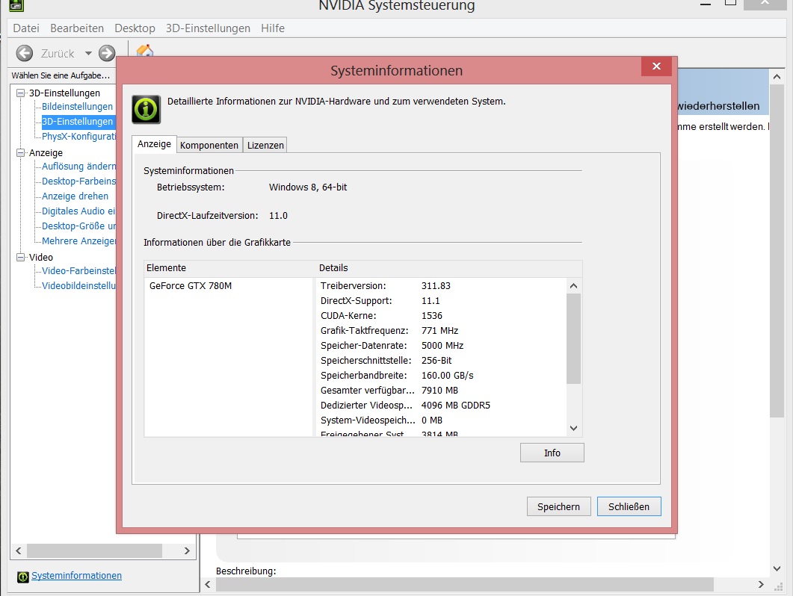Open the Hilfe menu
Viewport: 793px width, 596px height.
pyautogui.click(x=273, y=28)
